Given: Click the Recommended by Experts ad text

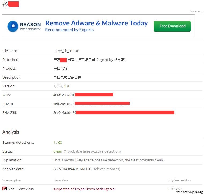Looking at the screenshot, I should point(69,30).
